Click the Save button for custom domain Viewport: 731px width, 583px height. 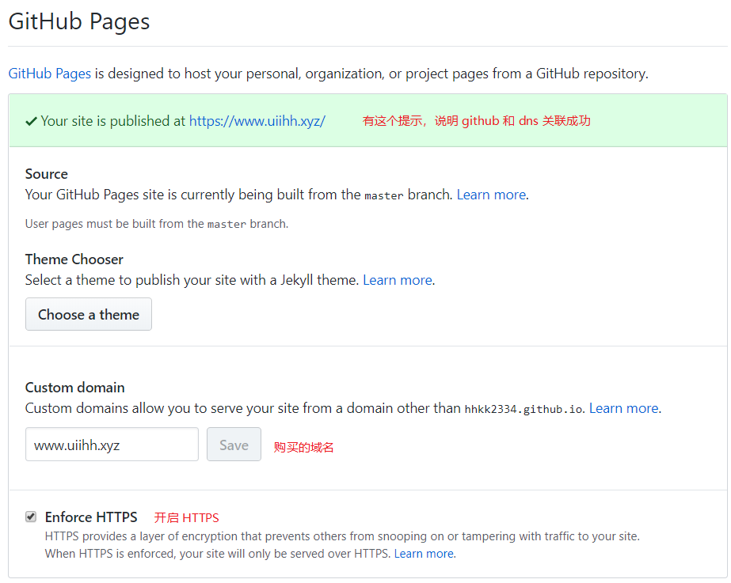[234, 445]
